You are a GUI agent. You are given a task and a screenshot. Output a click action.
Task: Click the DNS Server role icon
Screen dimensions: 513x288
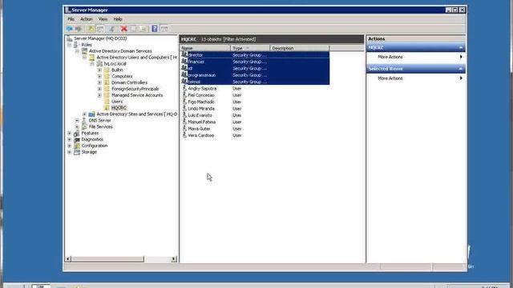85,121
